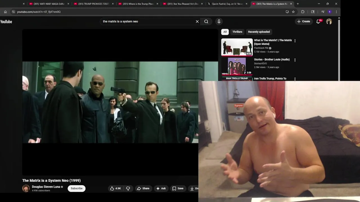Image resolution: width=360 pixels, height=202 pixels.
Task: Open the browser extensions puzzle icon
Action: tap(303, 12)
